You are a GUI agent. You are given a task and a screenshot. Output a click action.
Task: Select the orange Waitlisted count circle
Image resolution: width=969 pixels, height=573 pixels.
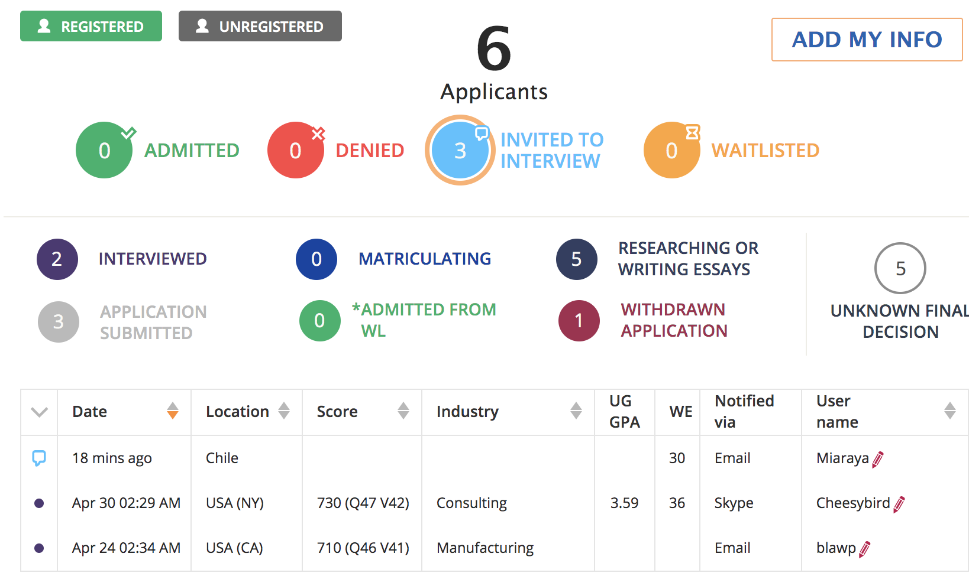point(671,151)
